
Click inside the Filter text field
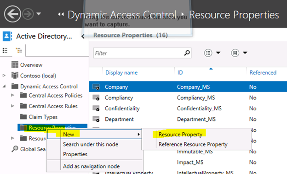click(138, 53)
